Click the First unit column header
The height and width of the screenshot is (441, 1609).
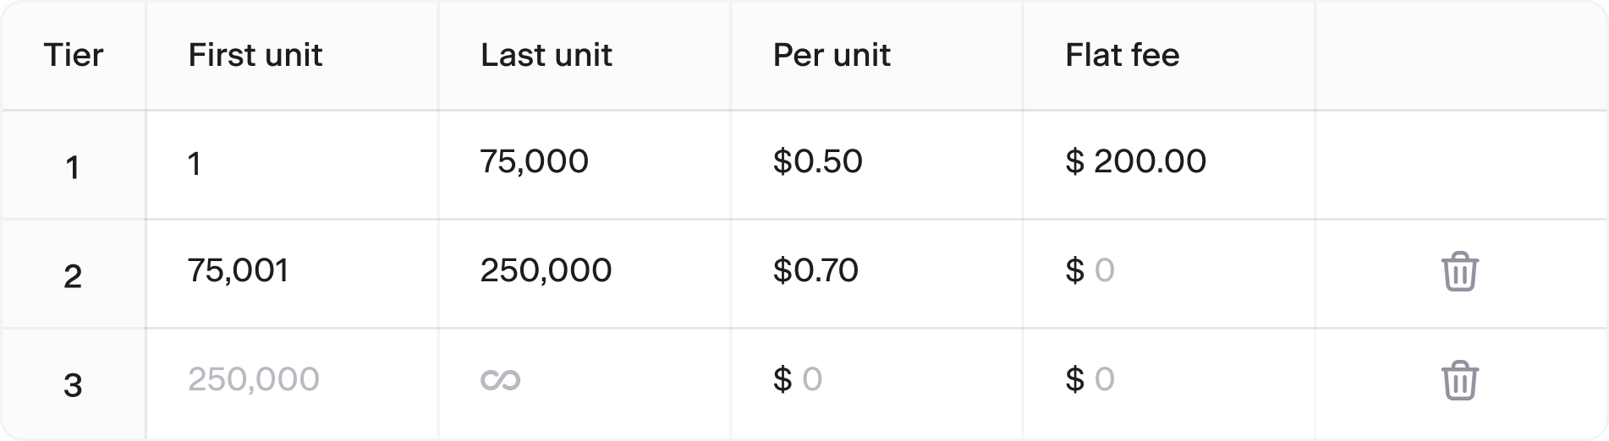[x=255, y=55]
